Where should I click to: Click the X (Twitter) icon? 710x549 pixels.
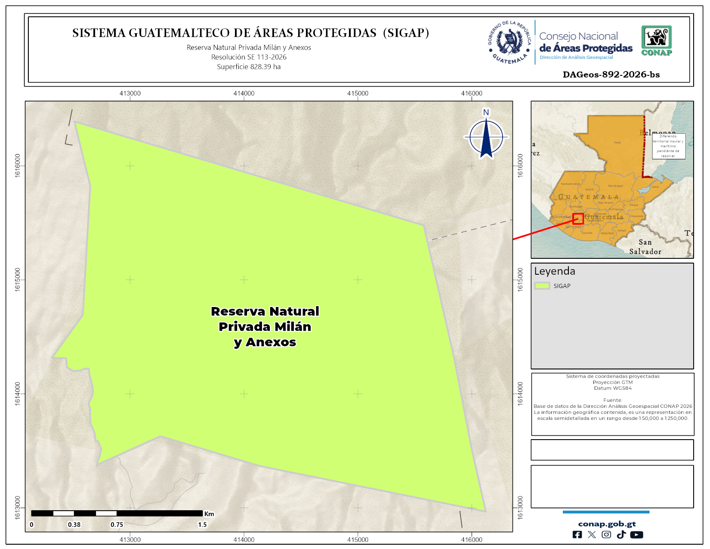(x=592, y=534)
